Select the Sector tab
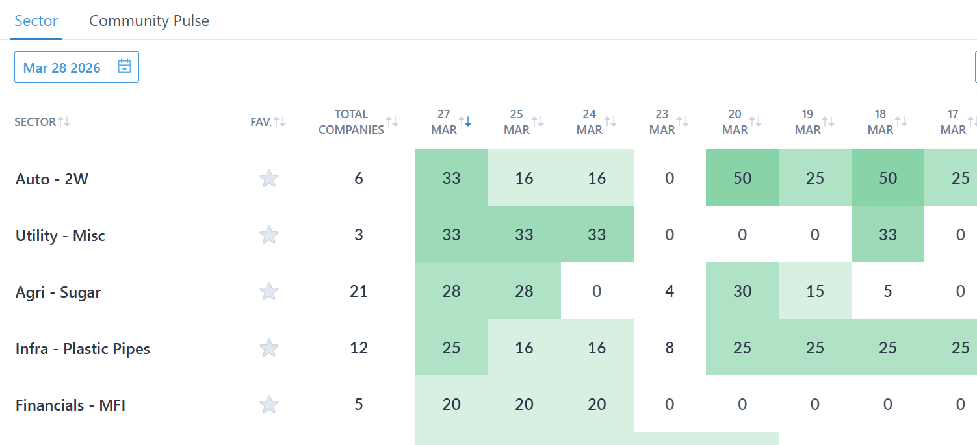The width and height of the screenshot is (977, 445). coord(36,21)
